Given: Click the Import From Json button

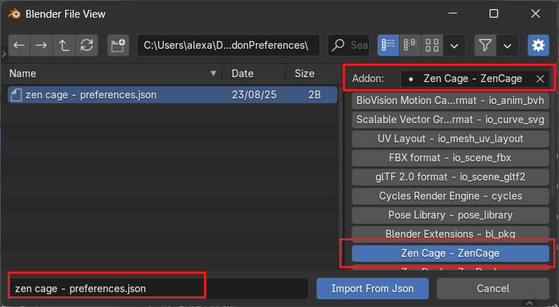Looking at the screenshot, I should click(372, 288).
